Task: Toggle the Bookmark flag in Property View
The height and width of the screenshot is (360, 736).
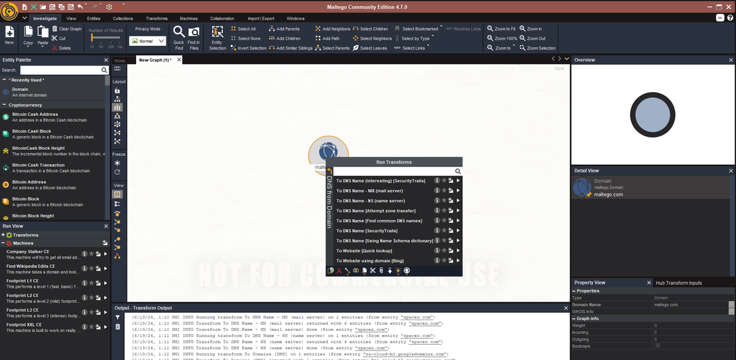Action: [x=657, y=346]
